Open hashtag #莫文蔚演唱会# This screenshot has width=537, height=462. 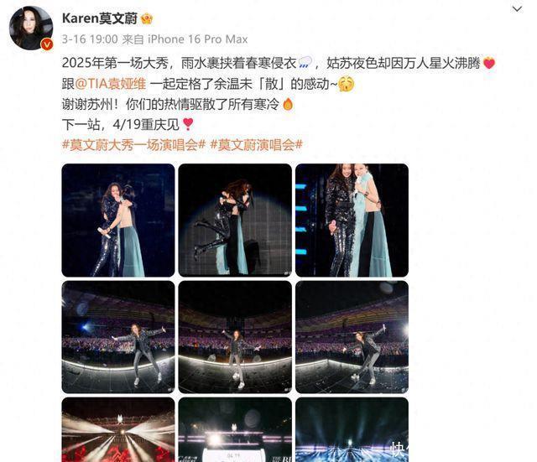pyautogui.click(x=256, y=145)
